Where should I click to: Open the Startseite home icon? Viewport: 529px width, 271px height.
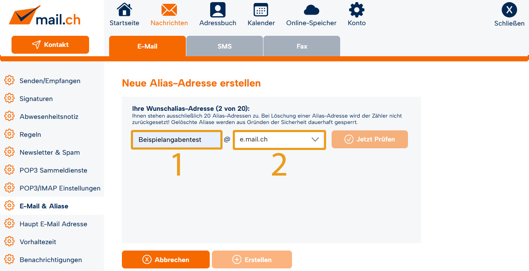[x=124, y=10]
